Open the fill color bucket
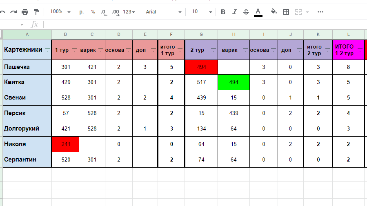Viewport: 367px width, 206px height. click(x=274, y=11)
